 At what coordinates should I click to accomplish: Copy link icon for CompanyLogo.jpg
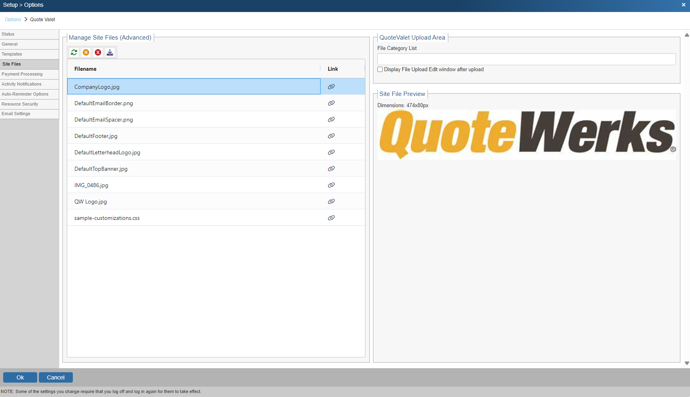coord(331,87)
